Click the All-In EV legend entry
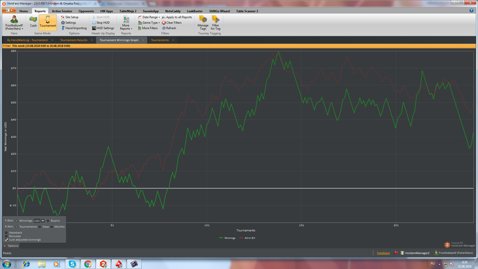The width and height of the screenshot is (478, 269). click(247, 238)
